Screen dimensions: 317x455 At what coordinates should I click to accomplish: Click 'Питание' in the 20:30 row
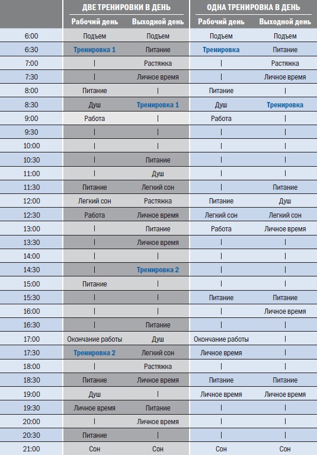pyautogui.click(x=94, y=435)
